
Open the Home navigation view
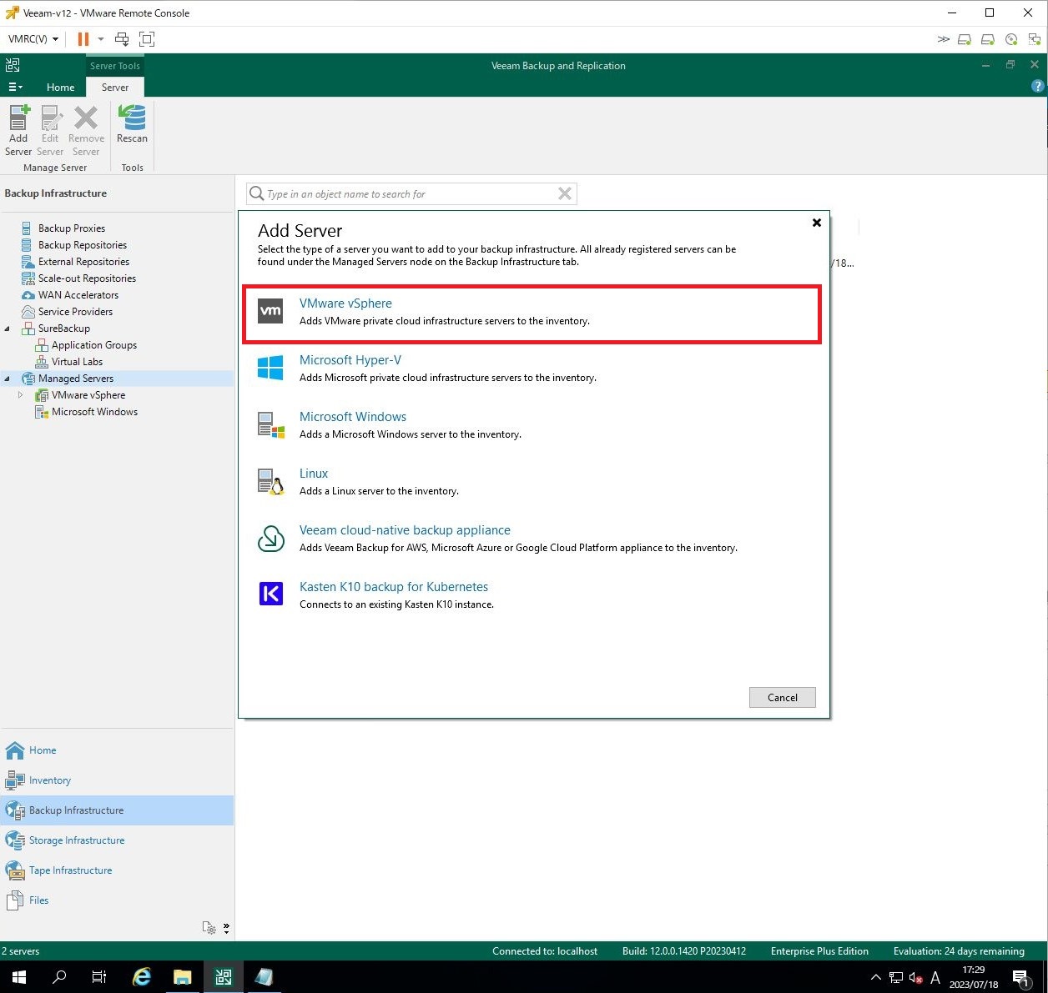pyautogui.click(x=43, y=750)
